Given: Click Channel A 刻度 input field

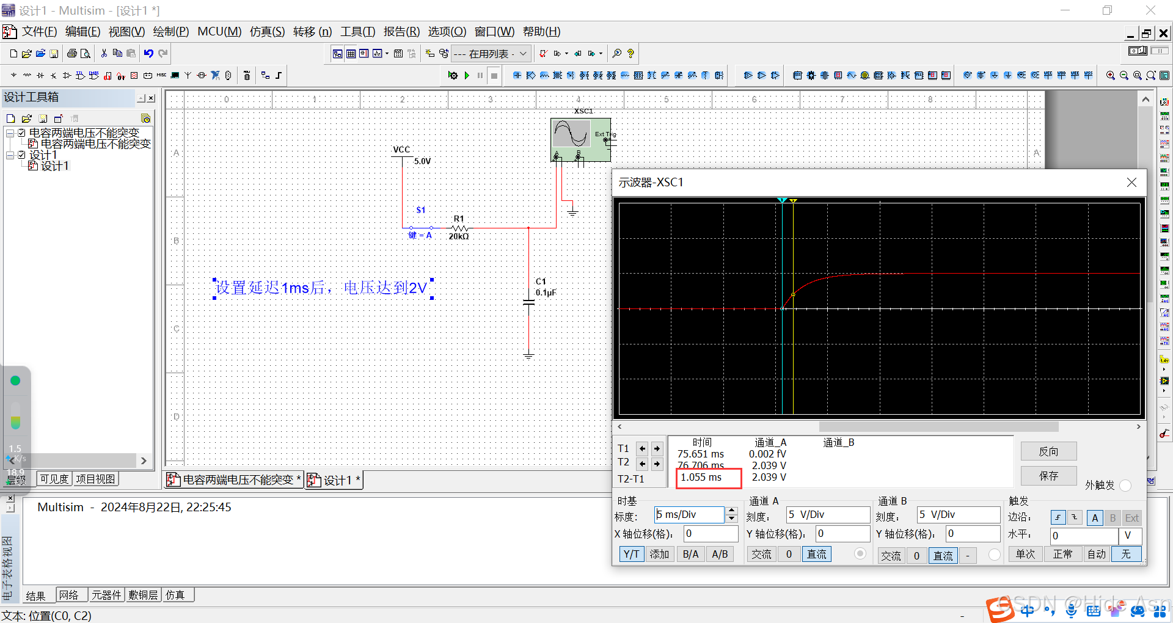Looking at the screenshot, I should (x=828, y=515).
